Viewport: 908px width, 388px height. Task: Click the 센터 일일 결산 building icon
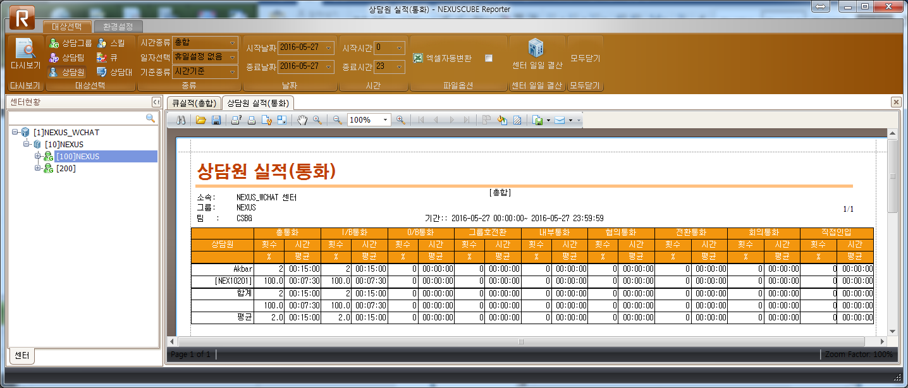tap(536, 48)
